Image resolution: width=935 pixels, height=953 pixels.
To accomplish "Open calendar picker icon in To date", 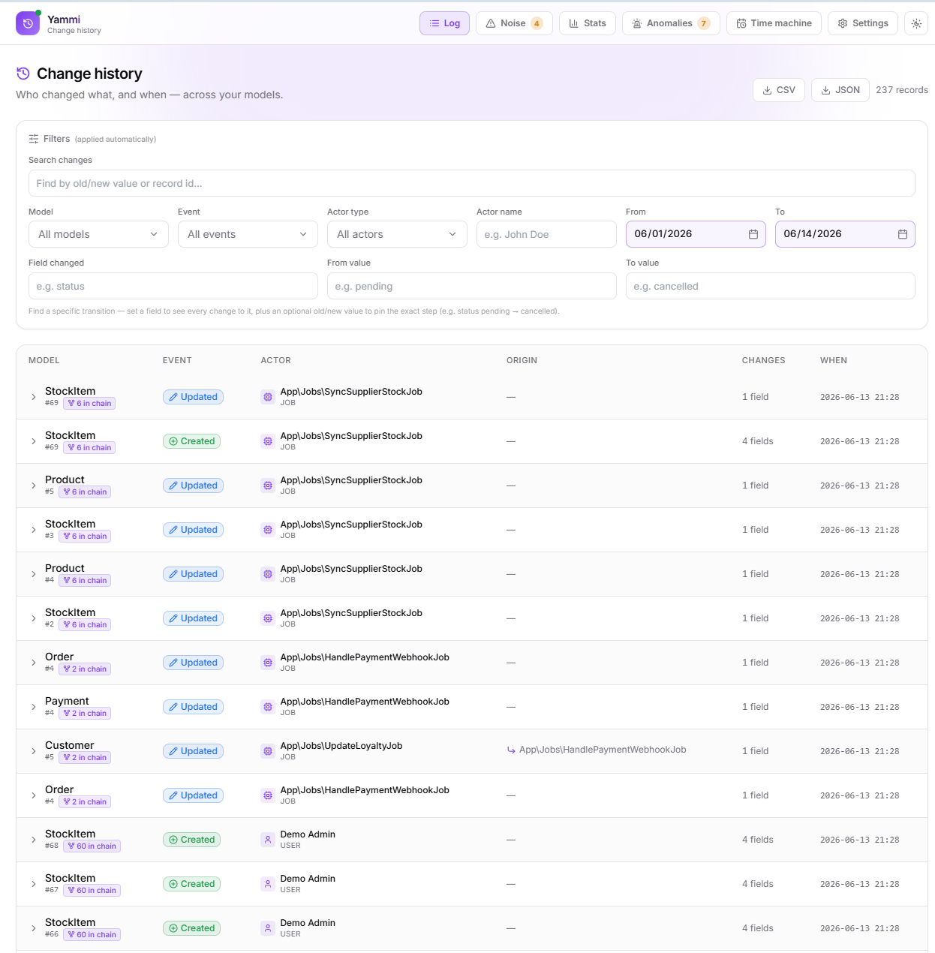I will coord(903,234).
